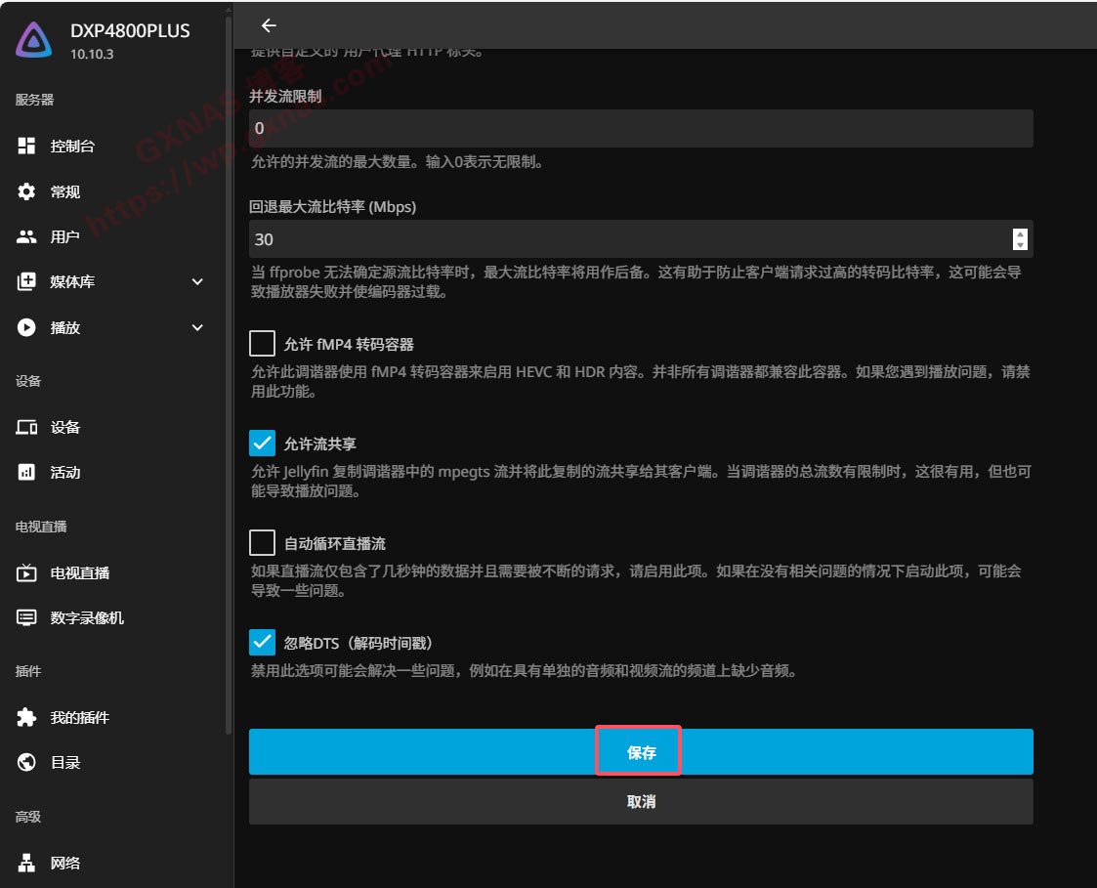Open 用户 users icon in sidebar

27,236
